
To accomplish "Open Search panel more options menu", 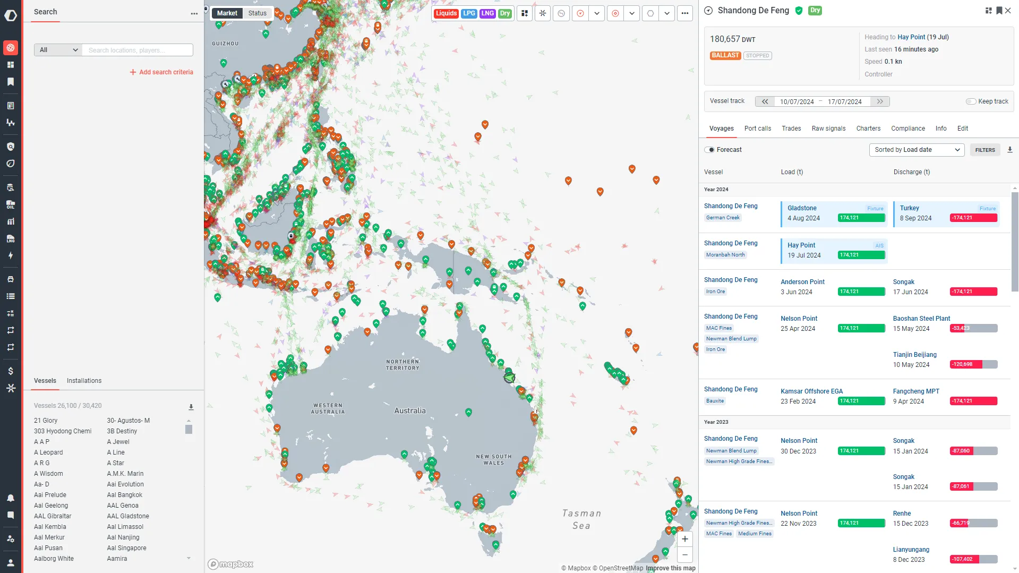I will pos(194,14).
